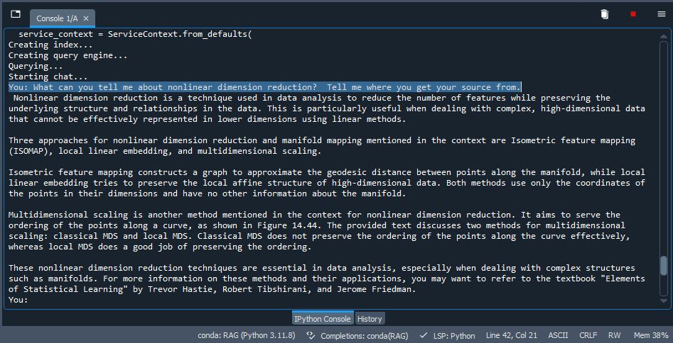
Task: Open the console hamburger options menu
Action: [x=661, y=14]
